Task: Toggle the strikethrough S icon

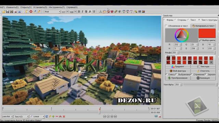Action: pos(86,12)
